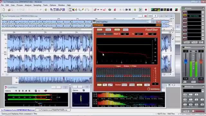Select the time selection cursor tool
This screenshot has height=116, width=206.
(x=70, y=10)
